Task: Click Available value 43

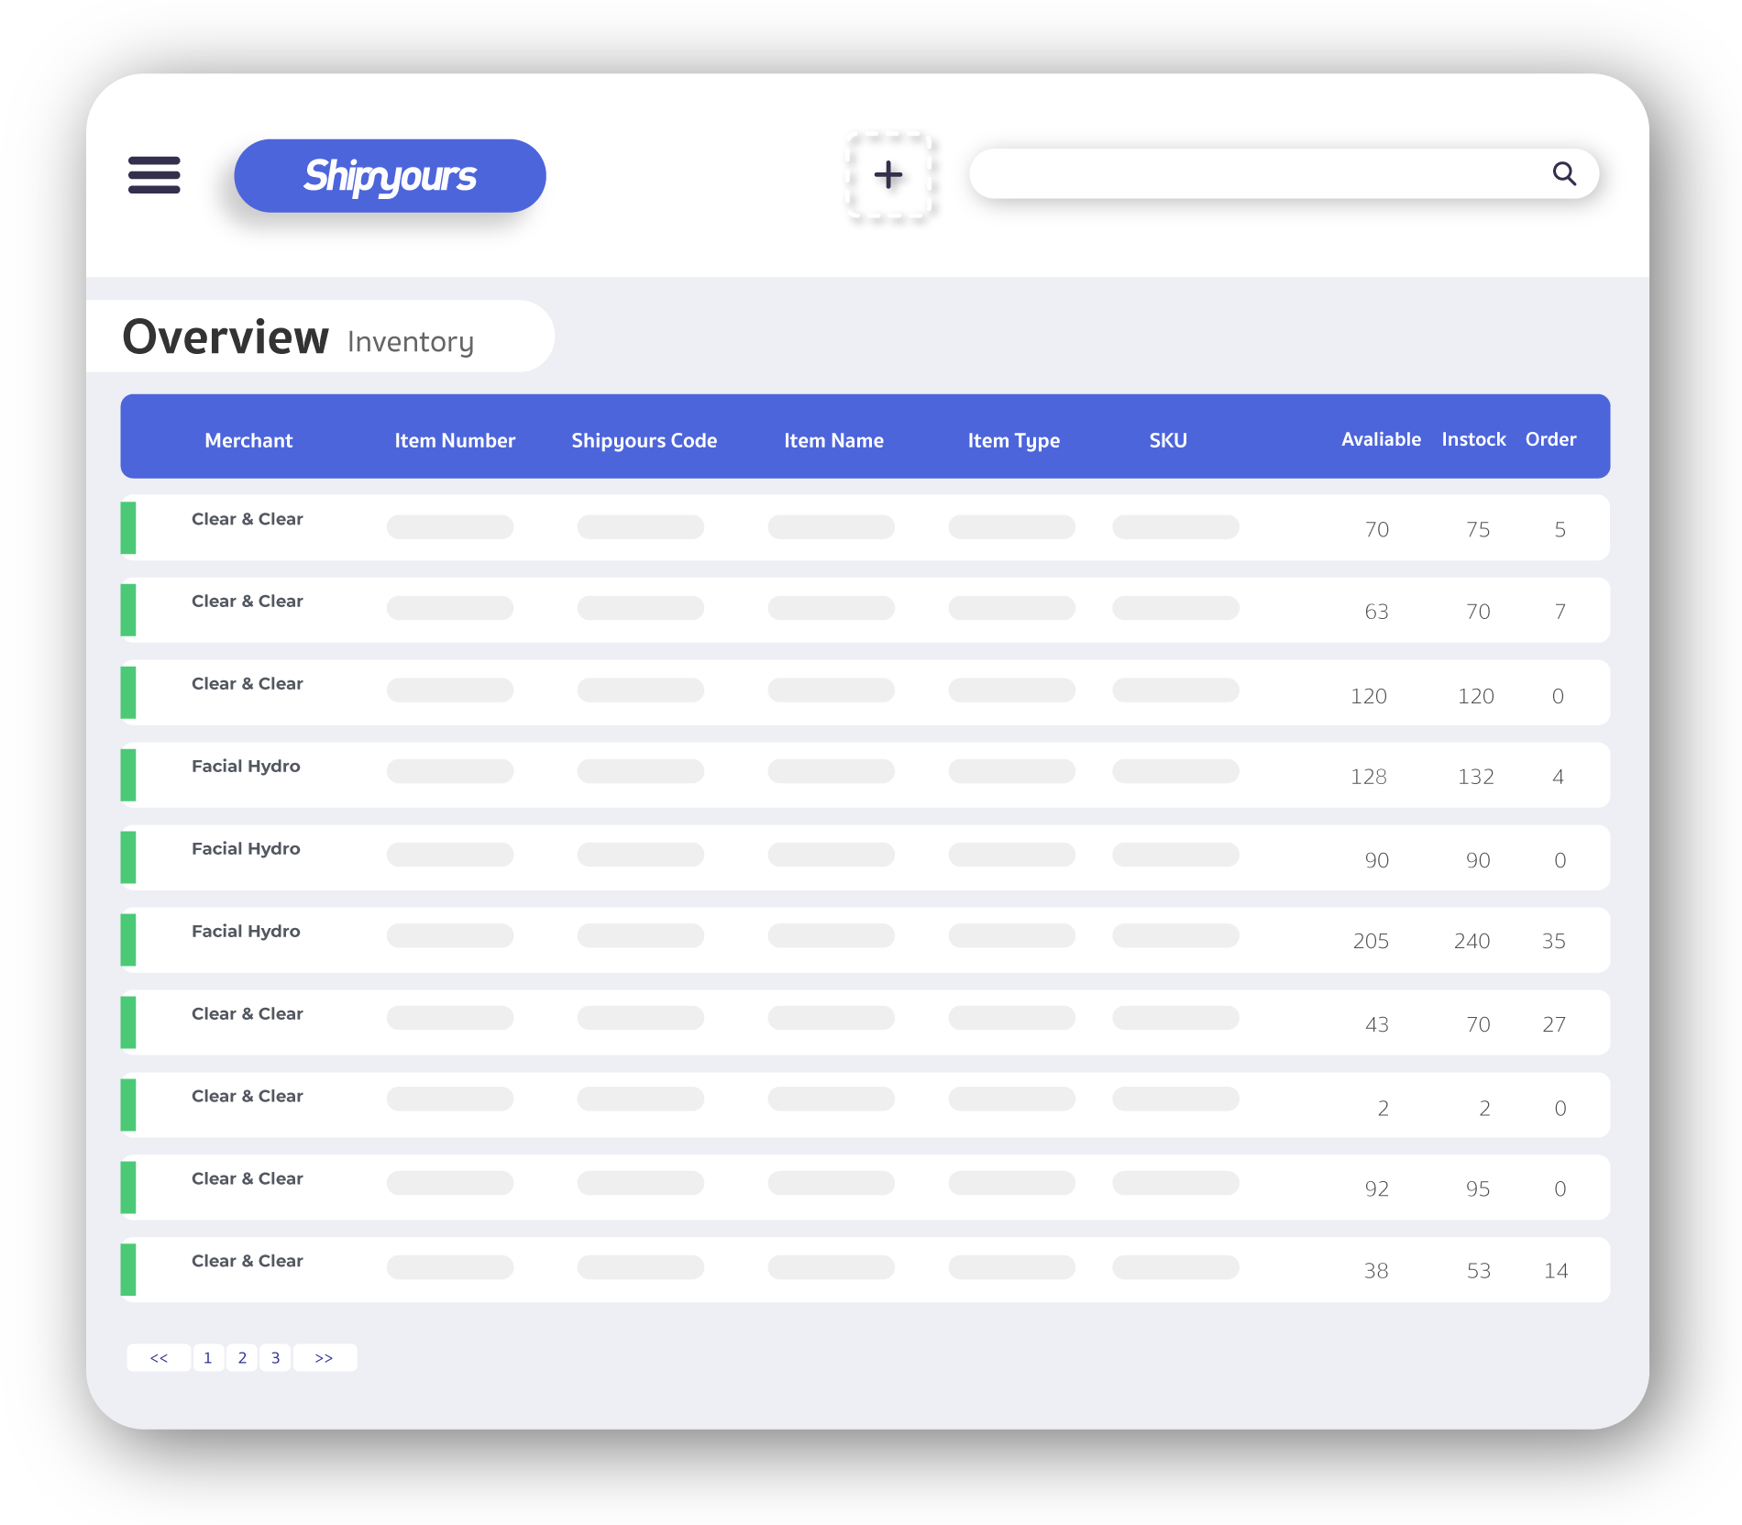Action: click(x=1376, y=1024)
